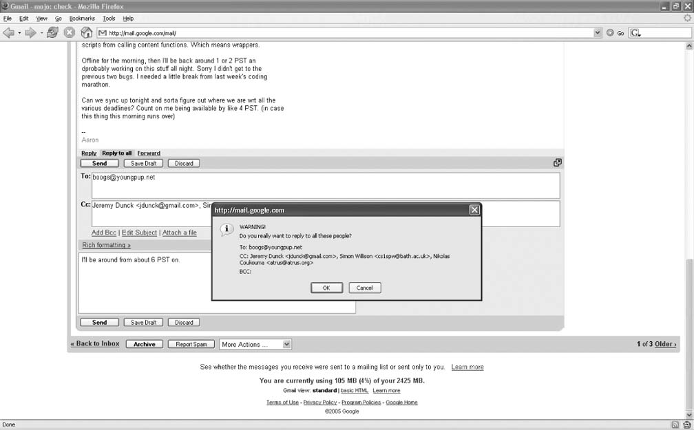Reload the page with the Refresh icon

tap(52, 32)
